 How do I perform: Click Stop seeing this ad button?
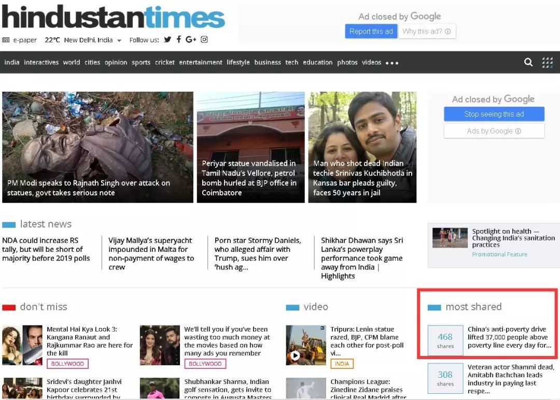(x=494, y=114)
